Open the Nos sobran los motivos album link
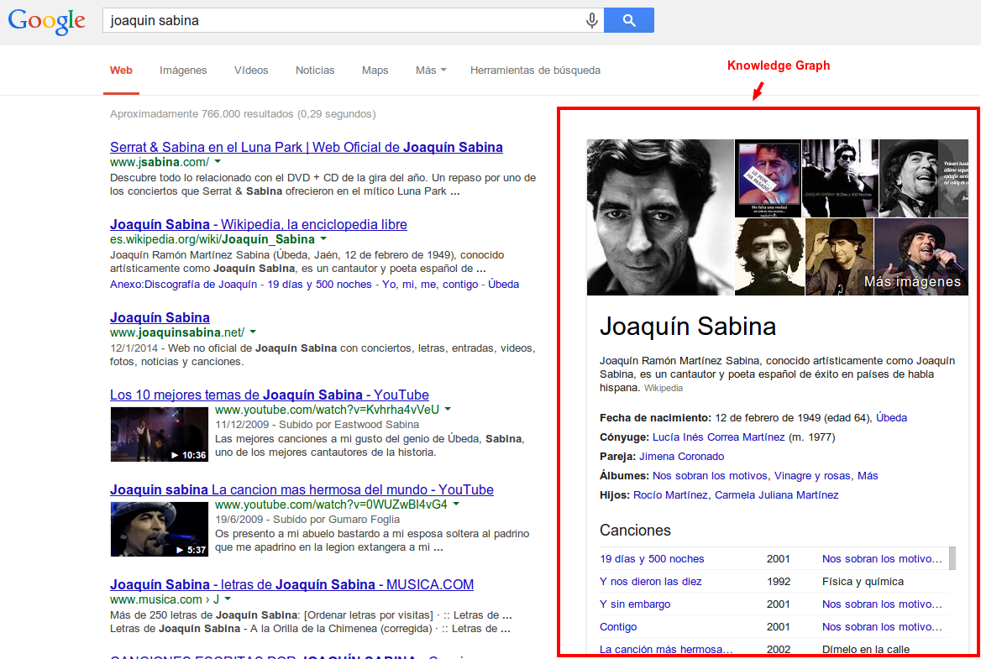 [710, 476]
